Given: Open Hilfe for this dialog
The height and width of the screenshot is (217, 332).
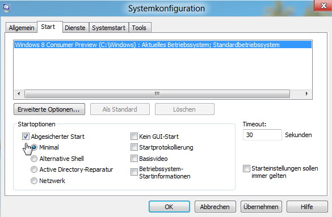Looking at the screenshot, I should coord(307,207).
